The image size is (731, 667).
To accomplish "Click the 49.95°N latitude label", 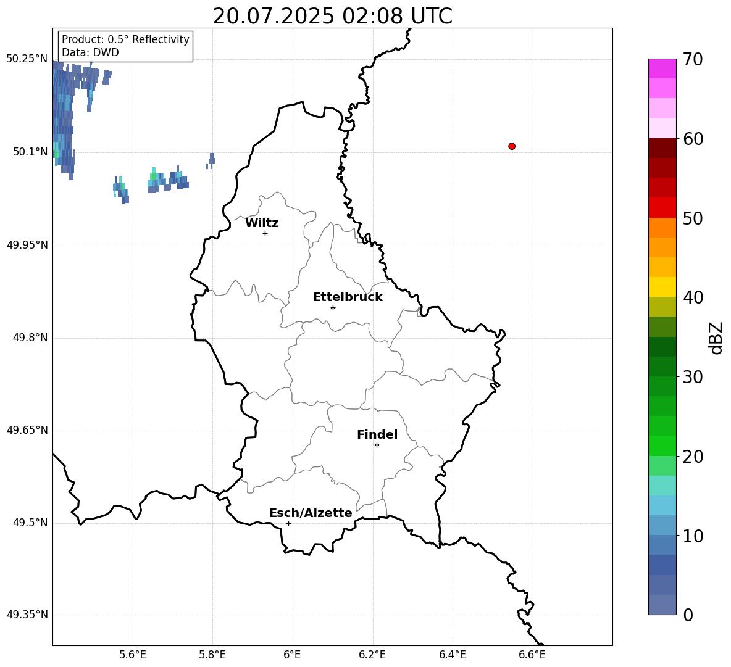I will click(x=27, y=245).
